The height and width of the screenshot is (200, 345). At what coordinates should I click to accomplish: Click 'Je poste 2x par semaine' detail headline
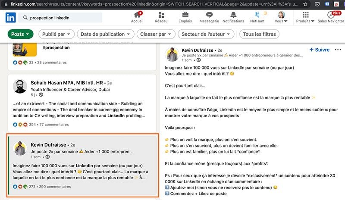(x=242, y=55)
